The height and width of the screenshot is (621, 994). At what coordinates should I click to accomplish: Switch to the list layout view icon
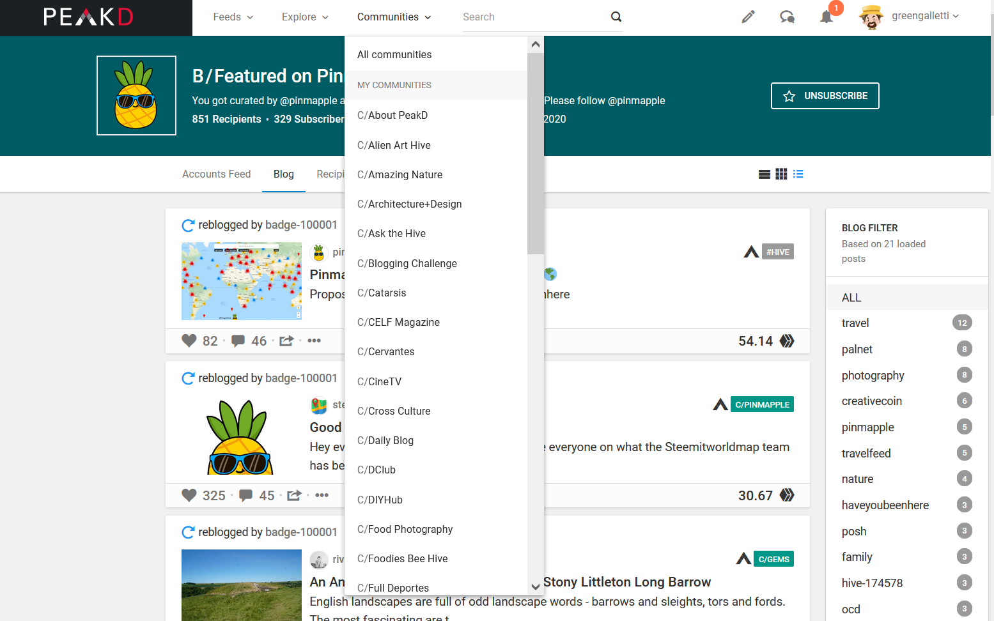764,174
